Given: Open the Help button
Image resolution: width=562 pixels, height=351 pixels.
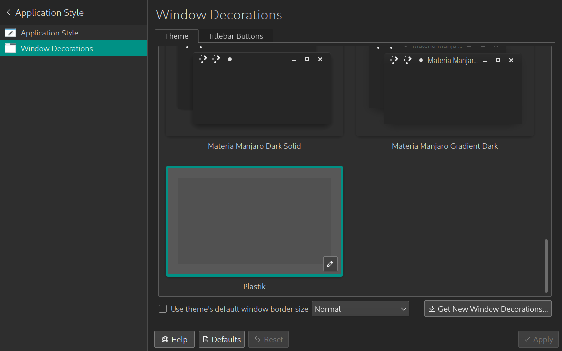Looking at the screenshot, I should [175, 339].
